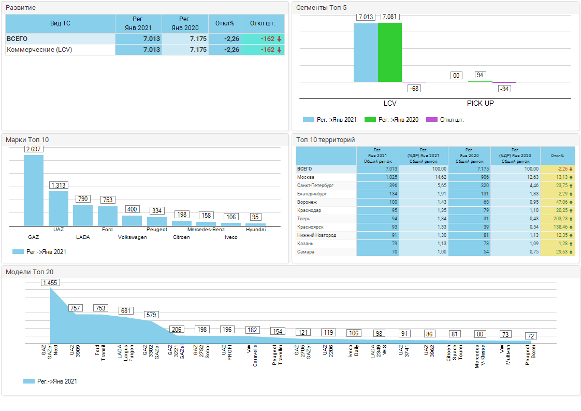Click green up arrow in Москва row
Viewport: 581px width, 411px height.
[571, 177]
